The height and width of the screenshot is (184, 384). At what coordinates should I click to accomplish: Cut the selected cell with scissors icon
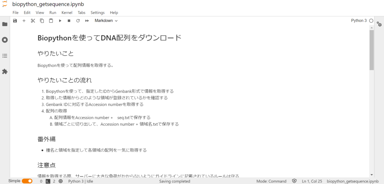pyautogui.click(x=33, y=21)
